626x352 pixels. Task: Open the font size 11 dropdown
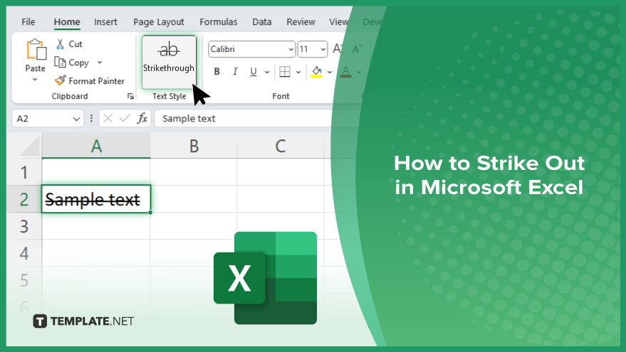point(323,50)
